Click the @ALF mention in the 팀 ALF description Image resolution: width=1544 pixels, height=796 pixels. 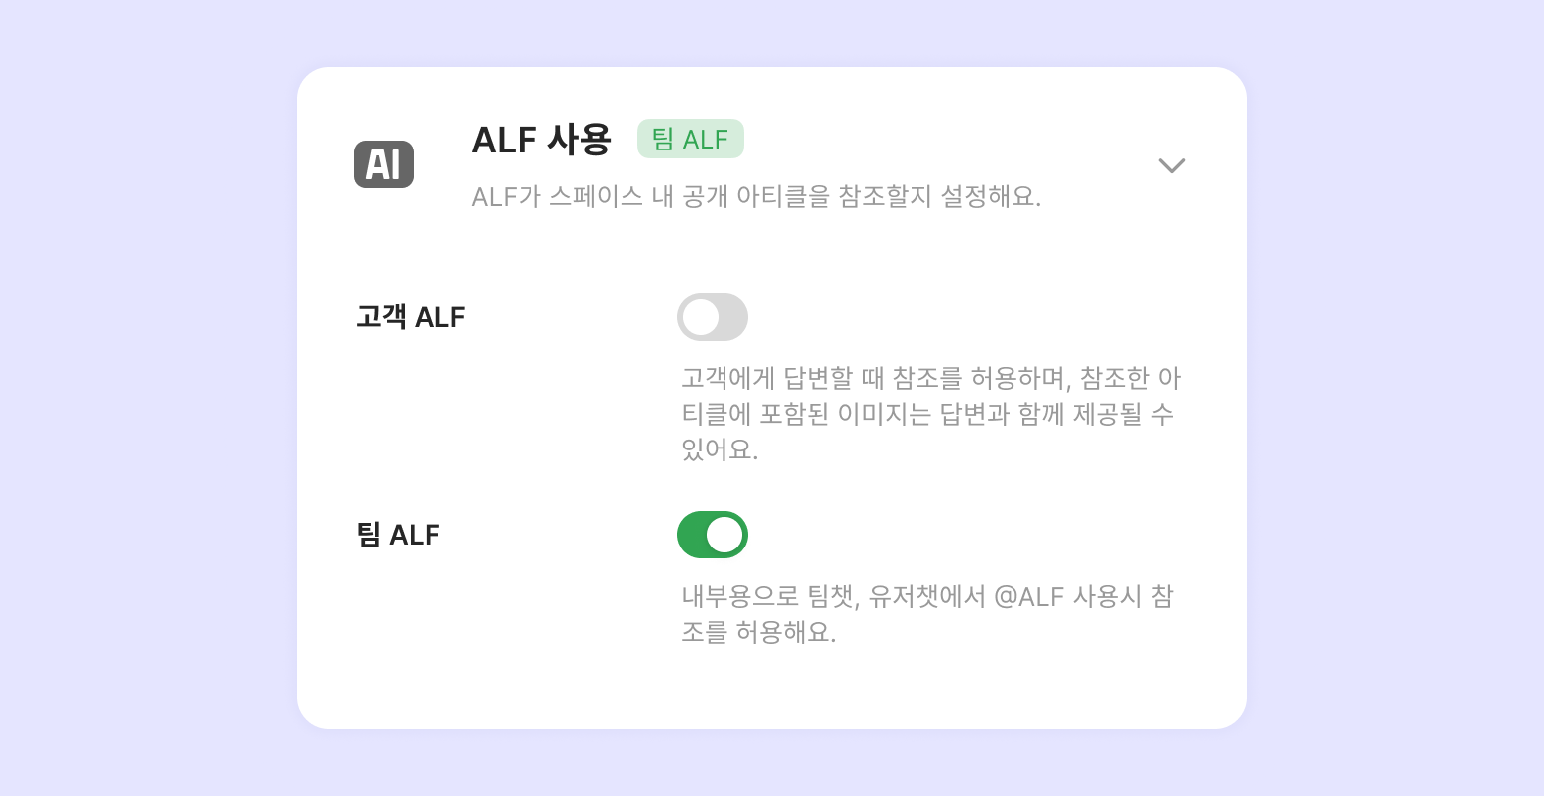[x=1028, y=596]
